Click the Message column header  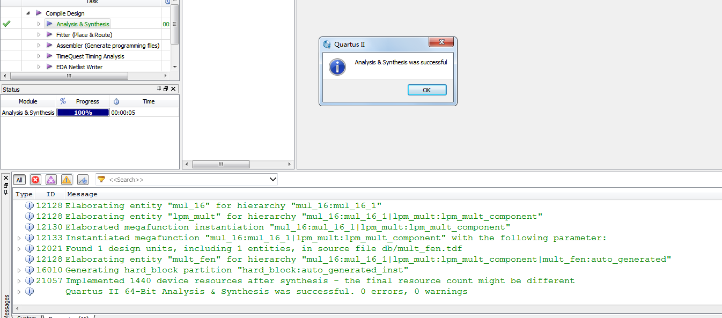coord(82,194)
